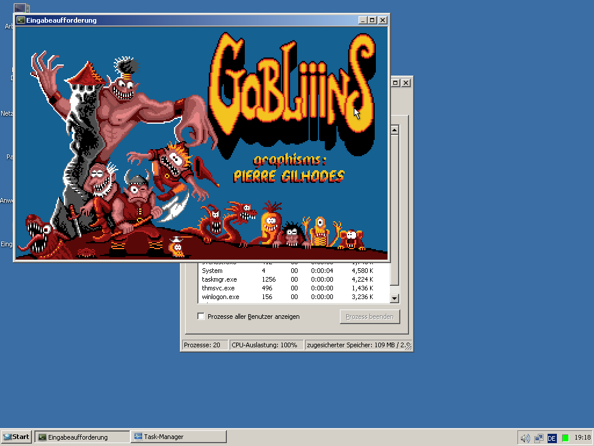Open the Start menu
The width and height of the screenshot is (594, 446).
(16, 437)
